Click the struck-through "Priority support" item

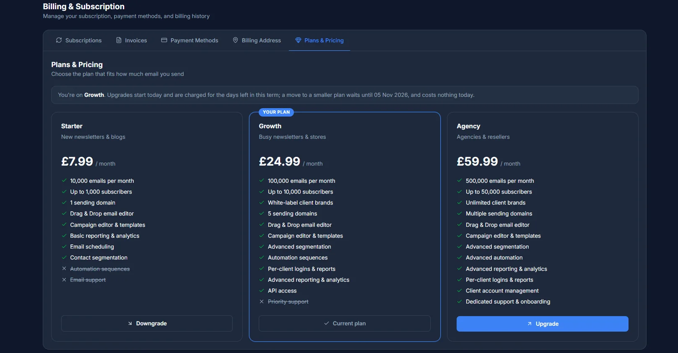coord(288,302)
